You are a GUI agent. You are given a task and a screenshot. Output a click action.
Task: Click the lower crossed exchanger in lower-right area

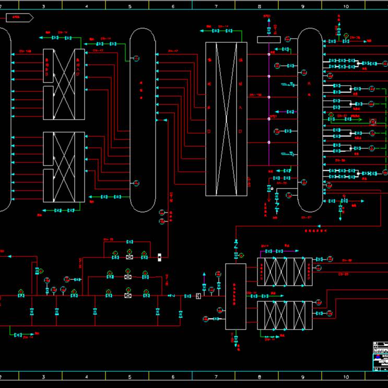285,315
